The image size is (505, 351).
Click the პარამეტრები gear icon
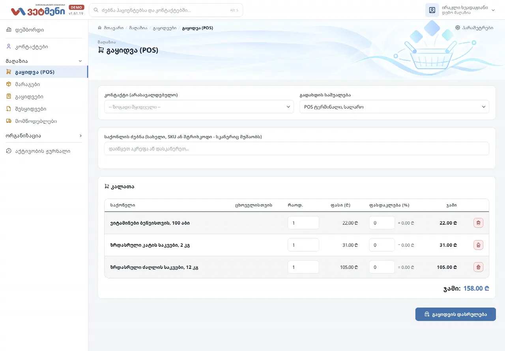coord(458,28)
